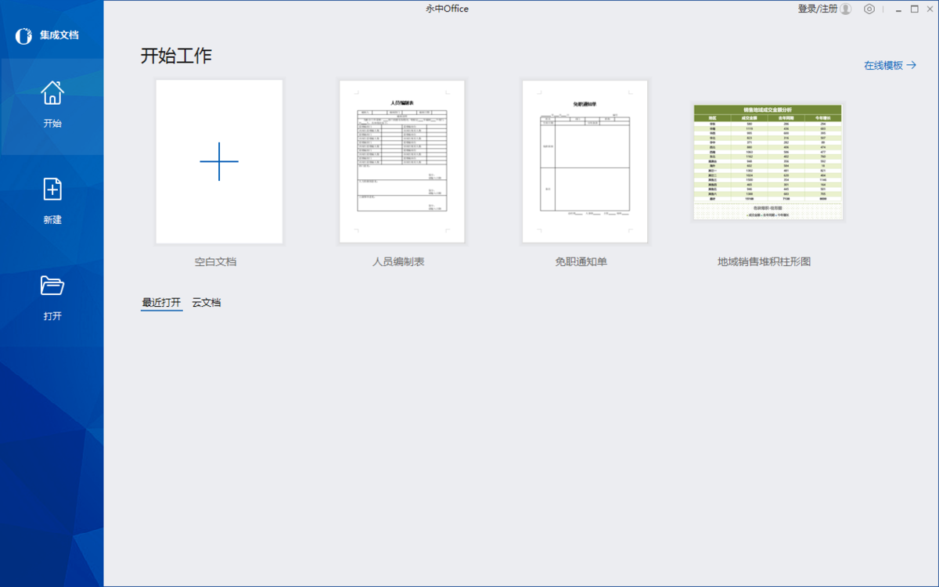Switch to the 云文档 tab
This screenshot has width=939, height=587.
[207, 302]
